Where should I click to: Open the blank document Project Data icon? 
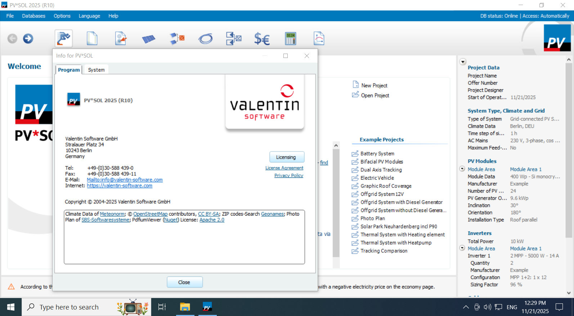92,38
